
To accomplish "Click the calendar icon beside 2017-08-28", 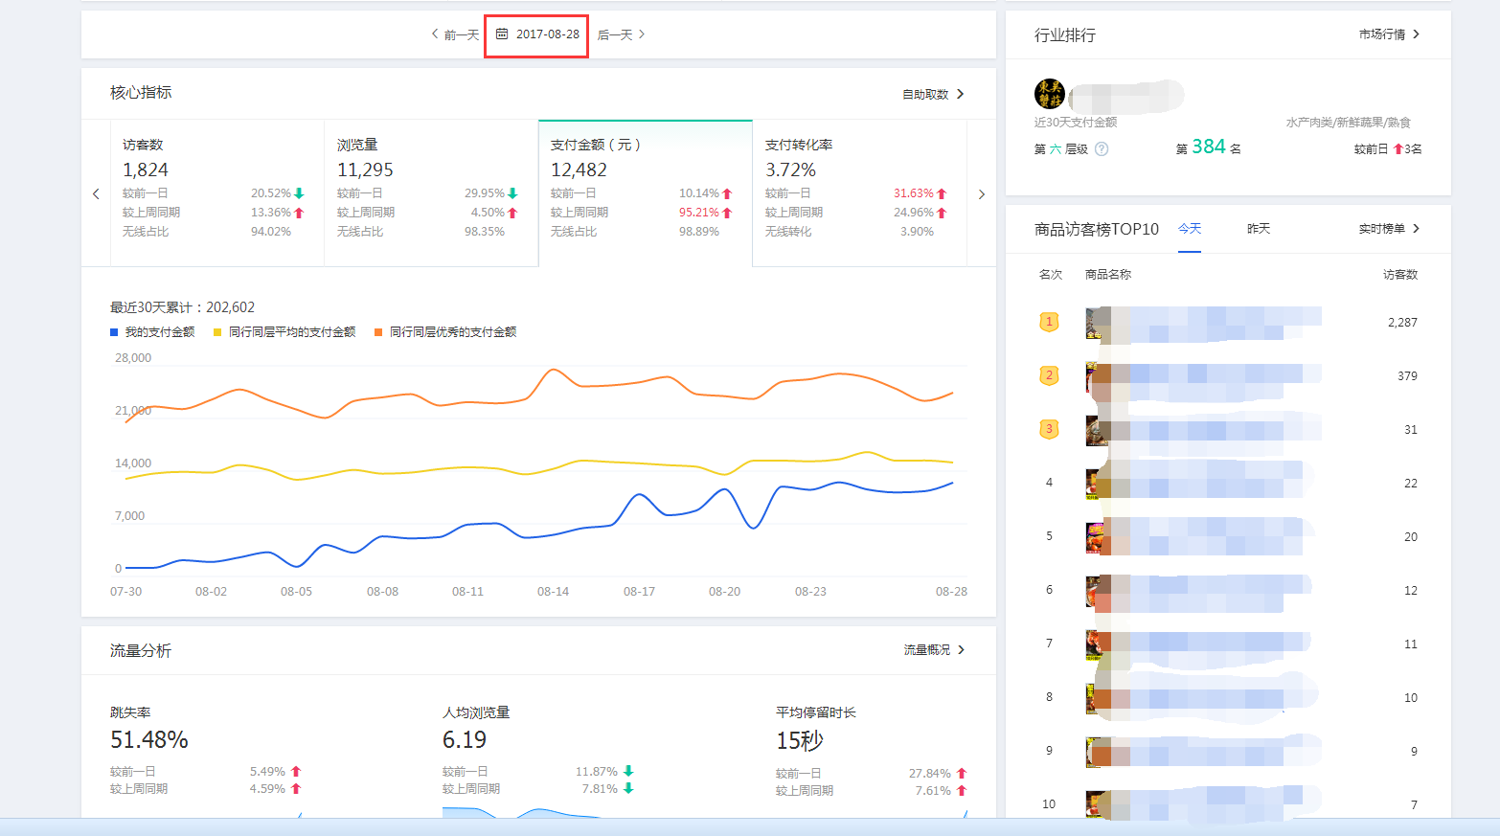I will point(502,34).
